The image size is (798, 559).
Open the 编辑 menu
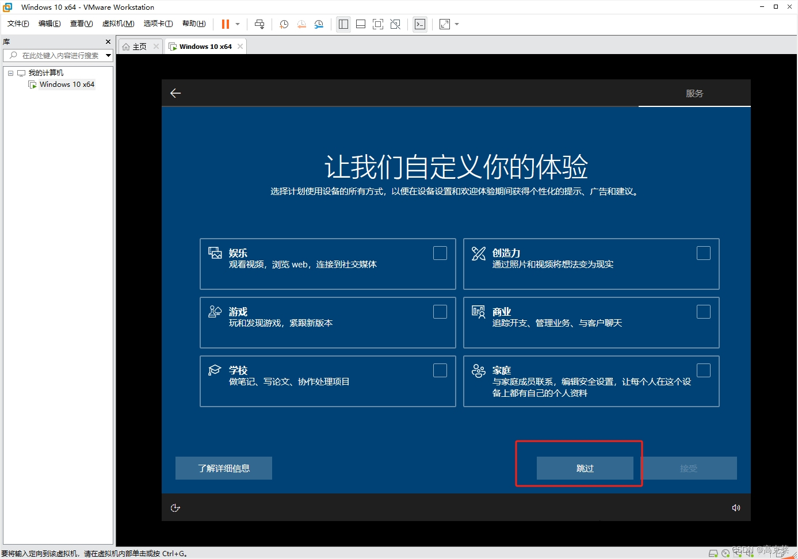[x=49, y=24]
